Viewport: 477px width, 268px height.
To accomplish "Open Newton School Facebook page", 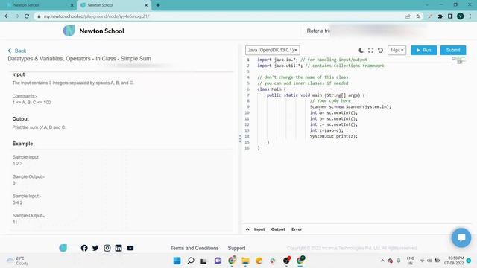I will click(84, 248).
